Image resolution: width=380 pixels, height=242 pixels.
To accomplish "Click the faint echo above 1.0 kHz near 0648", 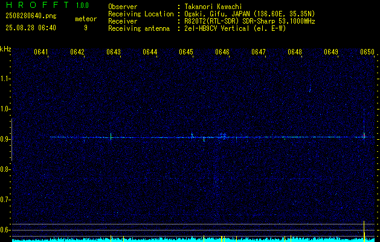I will coord(310,88).
